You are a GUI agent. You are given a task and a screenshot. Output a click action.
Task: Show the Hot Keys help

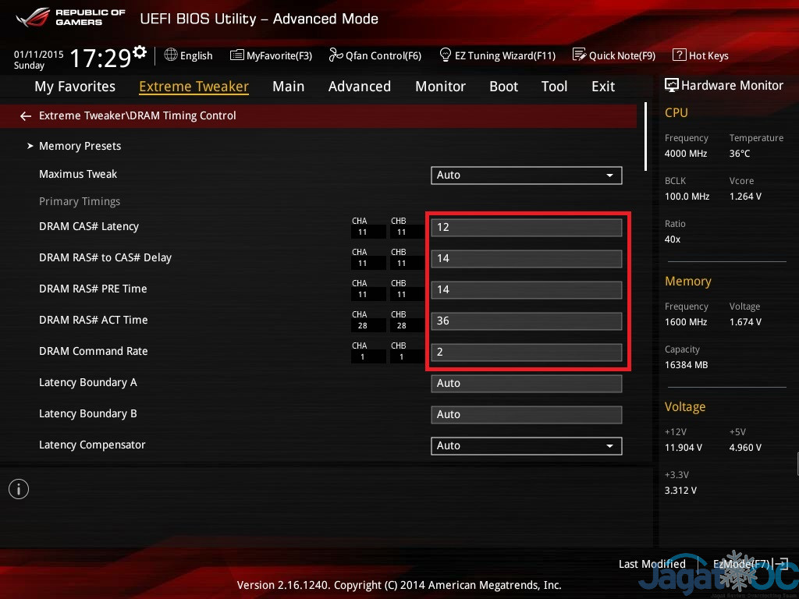pos(700,55)
